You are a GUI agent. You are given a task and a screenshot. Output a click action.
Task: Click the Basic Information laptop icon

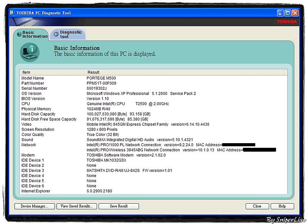30,52
